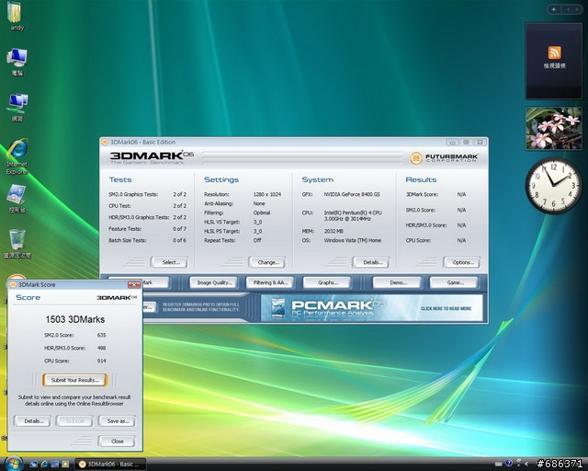This screenshot has width=588, height=471.
Task: Open the Image Quality... tool
Action: 213,282
